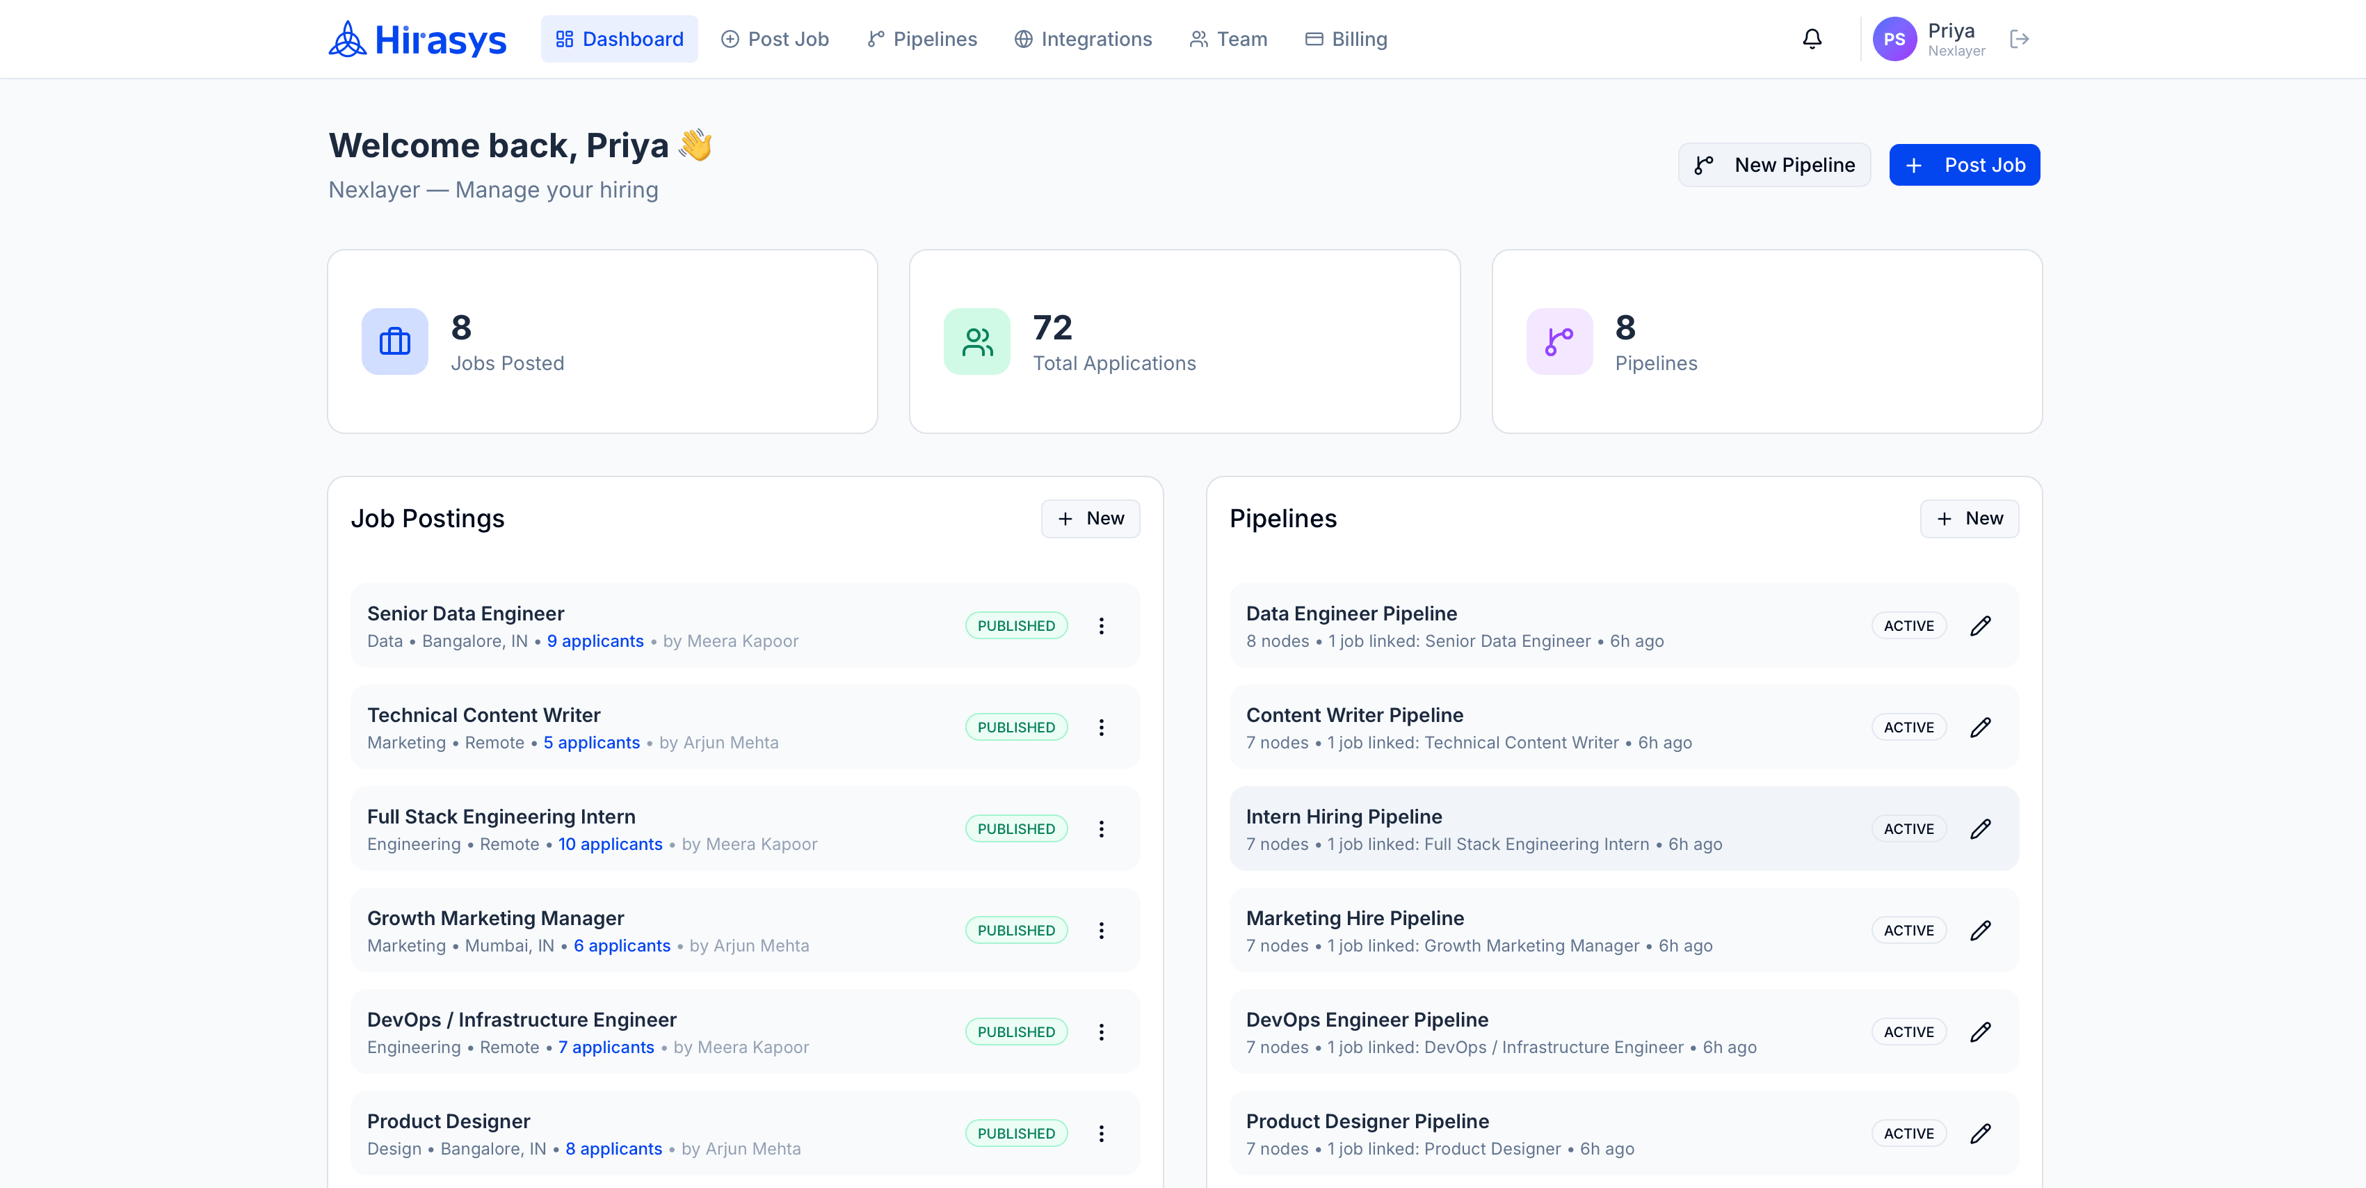Open Pipelines in navigation bar
This screenshot has height=1188, width=2366.
(922, 38)
